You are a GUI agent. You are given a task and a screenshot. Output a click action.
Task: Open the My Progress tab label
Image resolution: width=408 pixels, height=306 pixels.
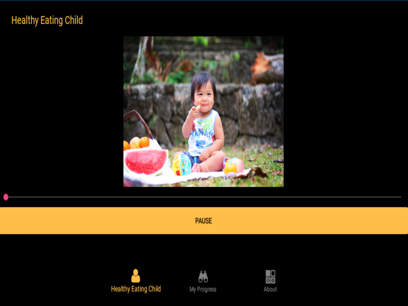tap(203, 289)
